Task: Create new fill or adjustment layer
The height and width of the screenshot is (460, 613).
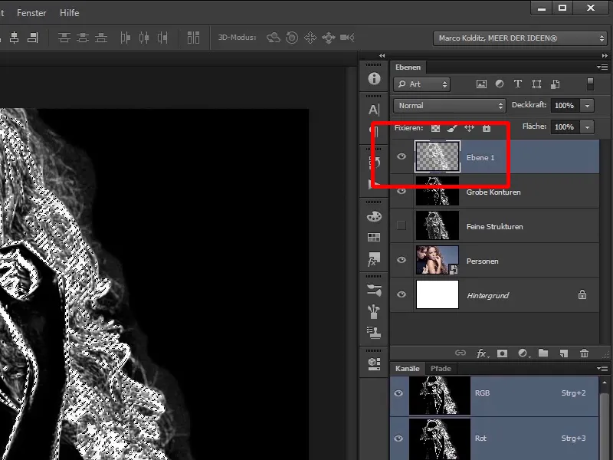Action: [523, 353]
